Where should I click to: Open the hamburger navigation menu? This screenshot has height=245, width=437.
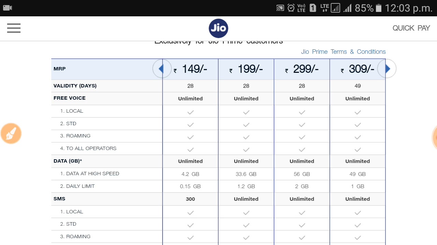(14, 28)
